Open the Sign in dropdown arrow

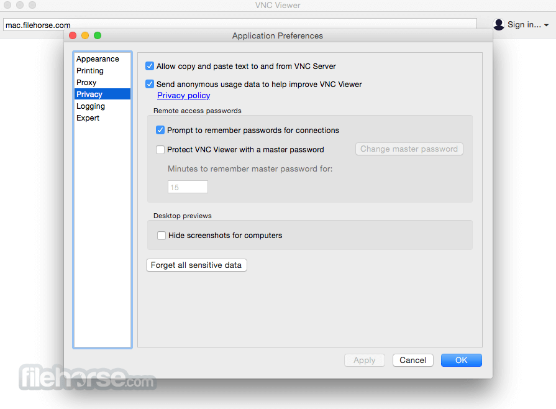[x=547, y=25]
